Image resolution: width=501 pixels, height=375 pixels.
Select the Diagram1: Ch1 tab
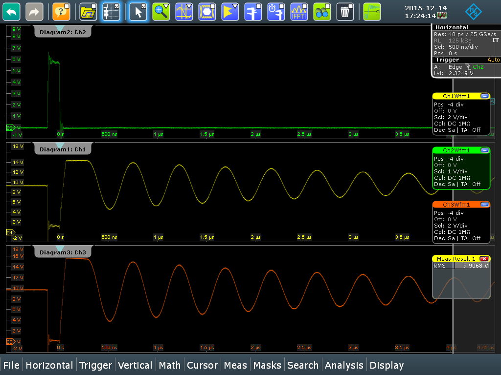coord(63,149)
